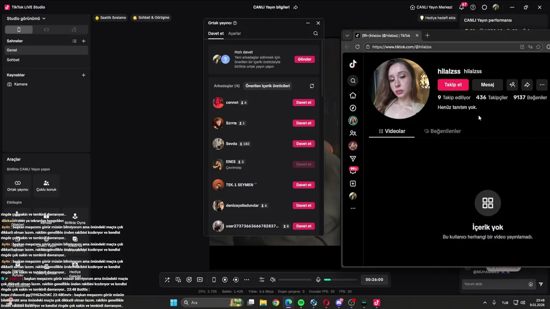Click Hediye hedefi ekle button

coord(437,18)
